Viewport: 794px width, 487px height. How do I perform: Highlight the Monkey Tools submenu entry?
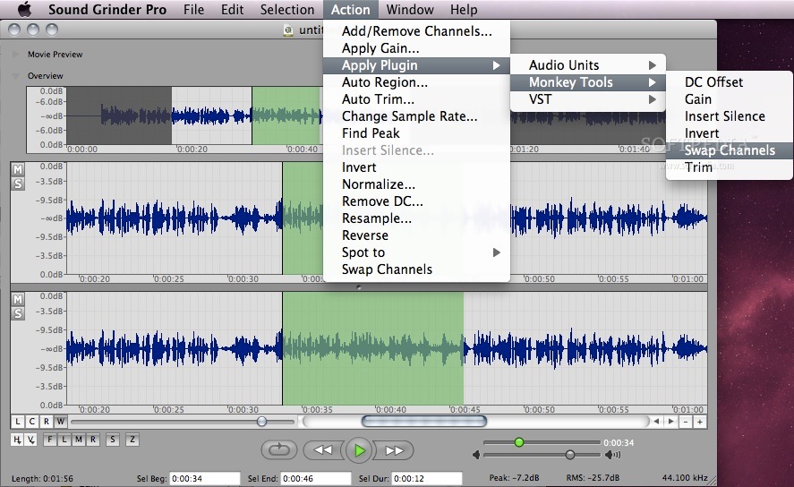[587, 82]
